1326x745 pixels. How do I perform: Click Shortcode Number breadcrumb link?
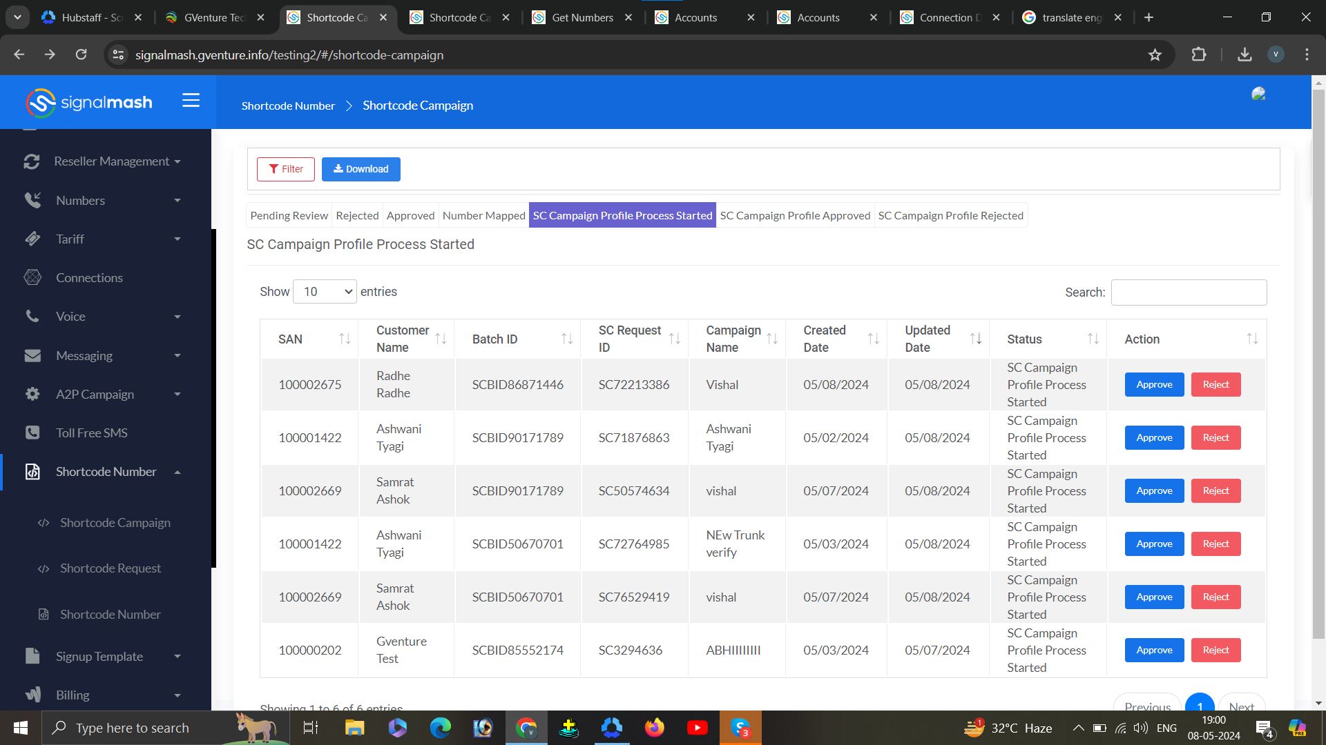(x=288, y=106)
